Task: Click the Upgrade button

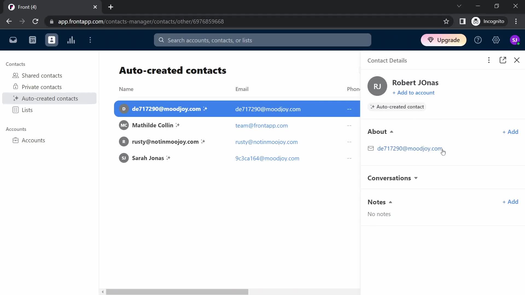Action: [x=444, y=40]
